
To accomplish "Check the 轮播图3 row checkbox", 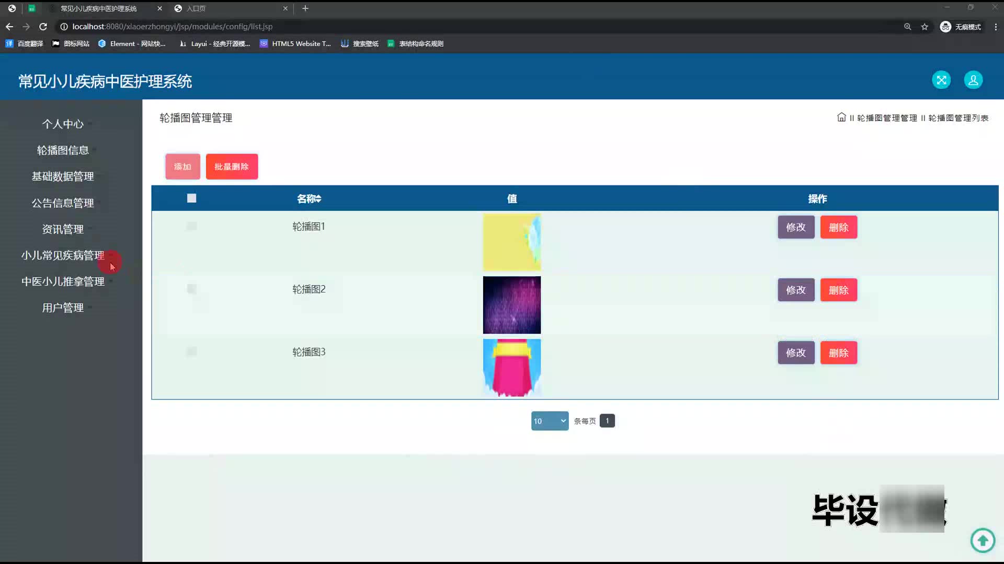I will (191, 351).
